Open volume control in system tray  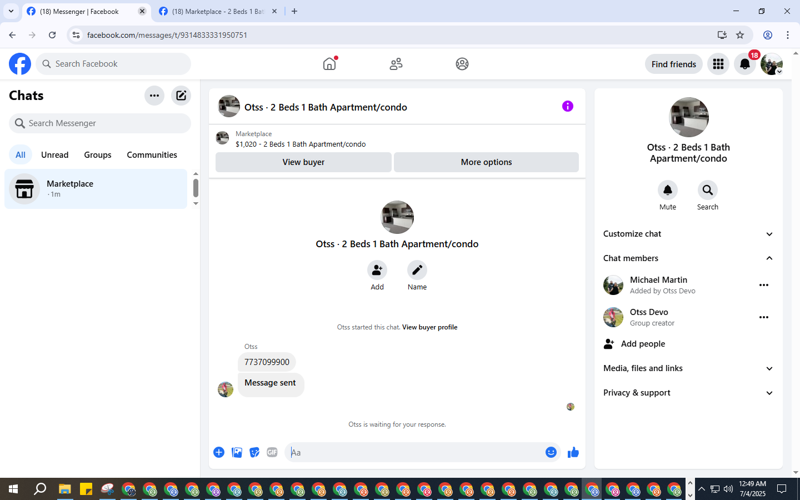pyautogui.click(x=728, y=489)
